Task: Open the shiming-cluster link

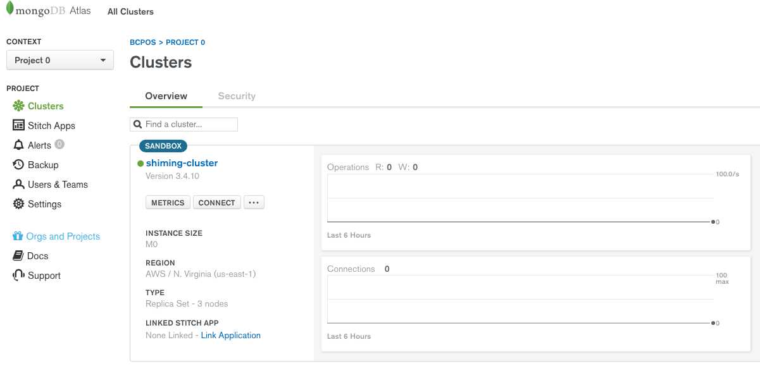Action: coord(182,163)
